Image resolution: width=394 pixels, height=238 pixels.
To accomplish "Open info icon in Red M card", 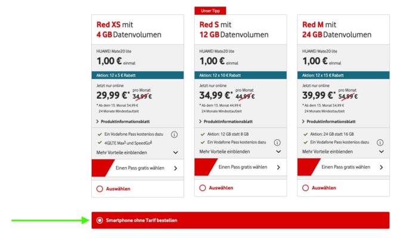I will coord(380,143).
